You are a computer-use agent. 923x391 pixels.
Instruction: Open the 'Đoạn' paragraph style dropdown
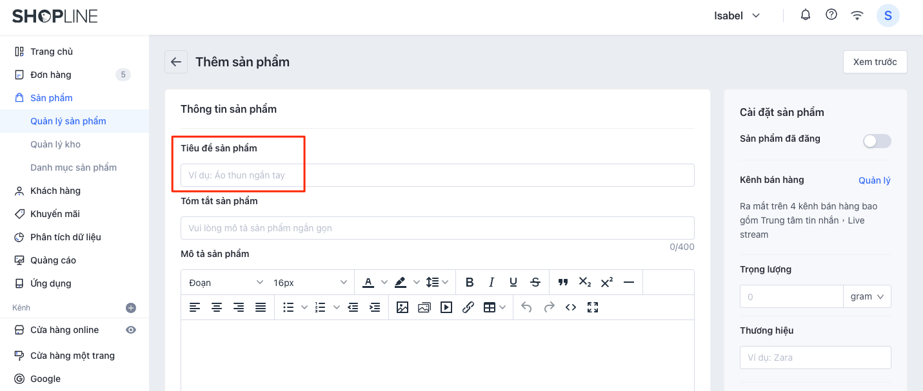coord(226,282)
